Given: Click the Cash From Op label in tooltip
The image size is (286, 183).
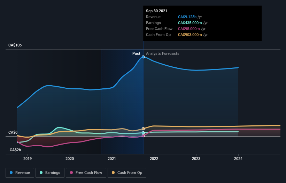Looking at the screenshot, I should pos(158,35).
